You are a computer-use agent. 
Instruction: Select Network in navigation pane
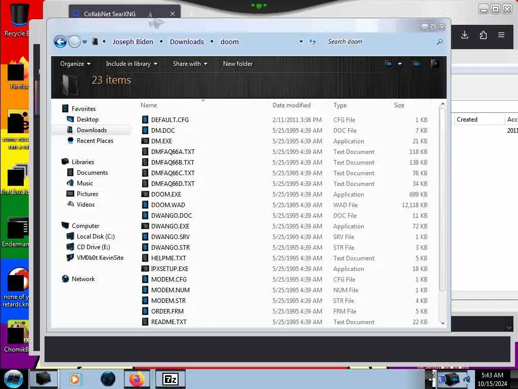(x=83, y=279)
